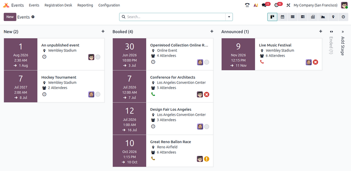Open the Events menu

pyautogui.click(x=34, y=5)
